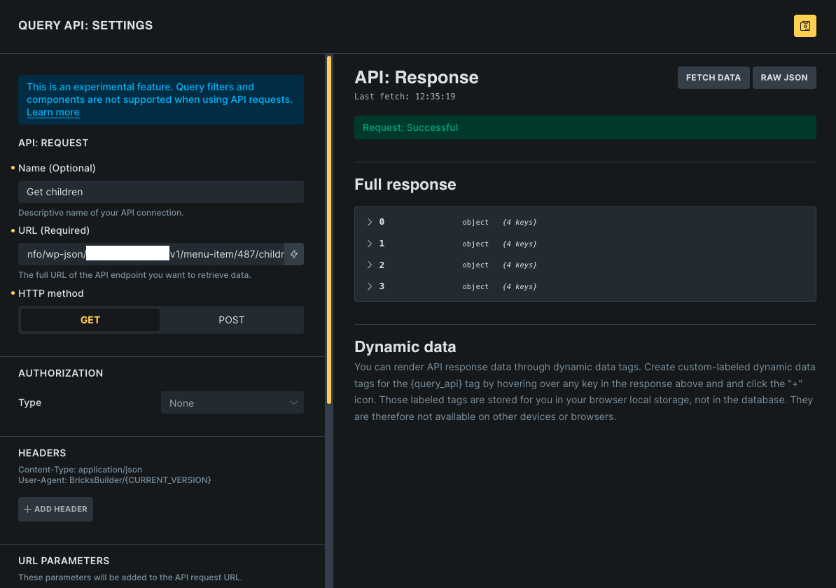Expand response object 2
836x588 pixels.
[370, 265]
